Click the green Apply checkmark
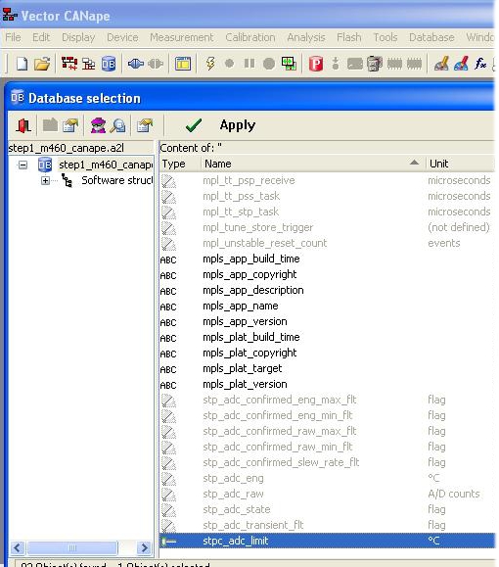The width and height of the screenshot is (499, 567). coord(194,125)
